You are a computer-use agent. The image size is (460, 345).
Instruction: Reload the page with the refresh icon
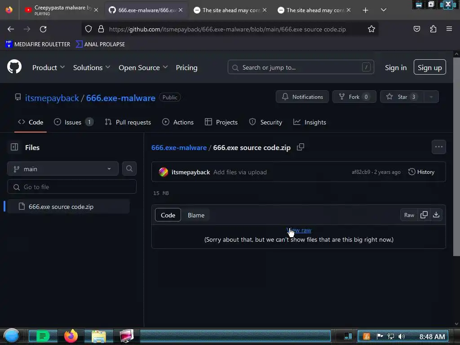(43, 29)
